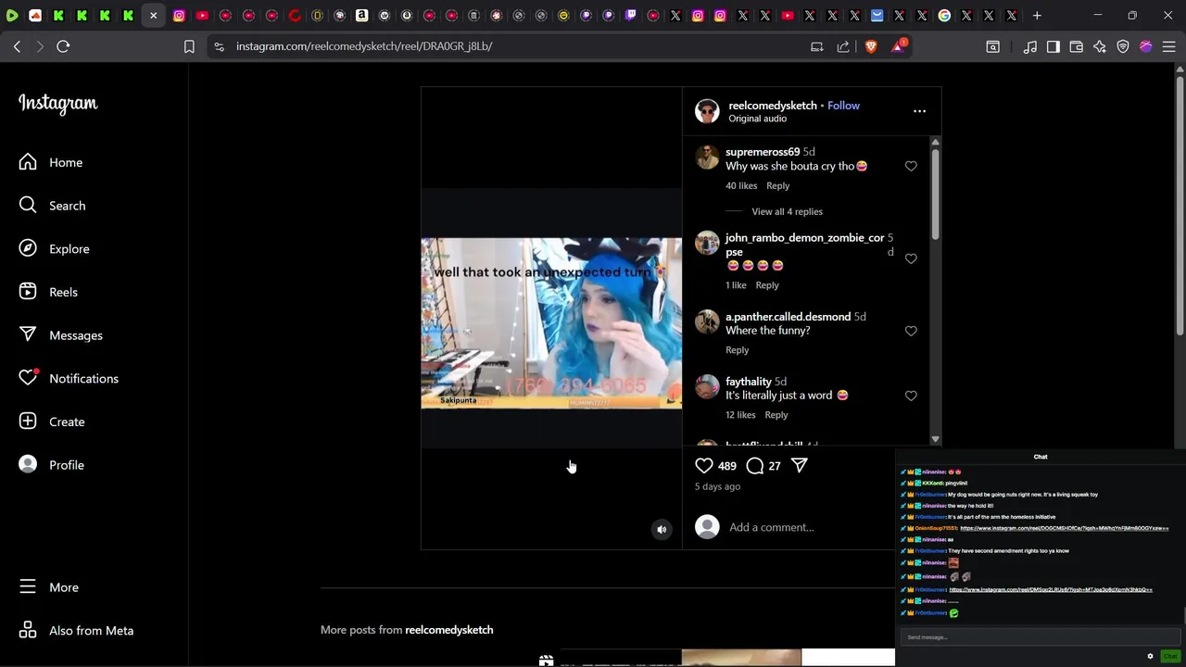Open reelcomedysketch profile from the post header
Image resolution: width=1186 pixels, height=667 pixels.
(773, 106)
